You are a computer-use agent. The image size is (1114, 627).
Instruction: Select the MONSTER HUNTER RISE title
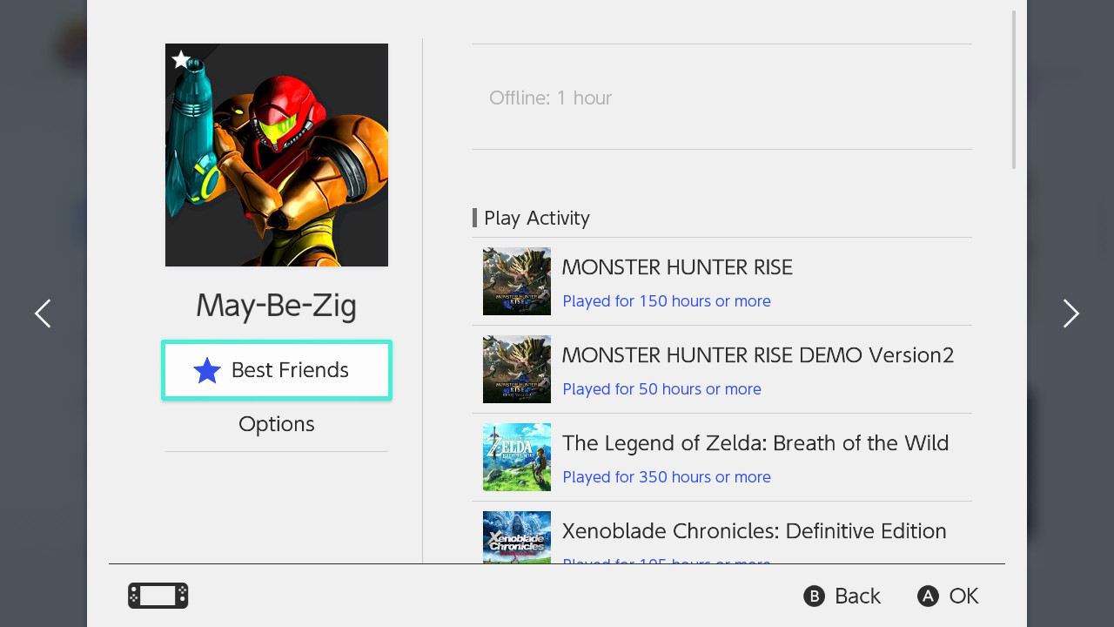click(x=677, y=267)
